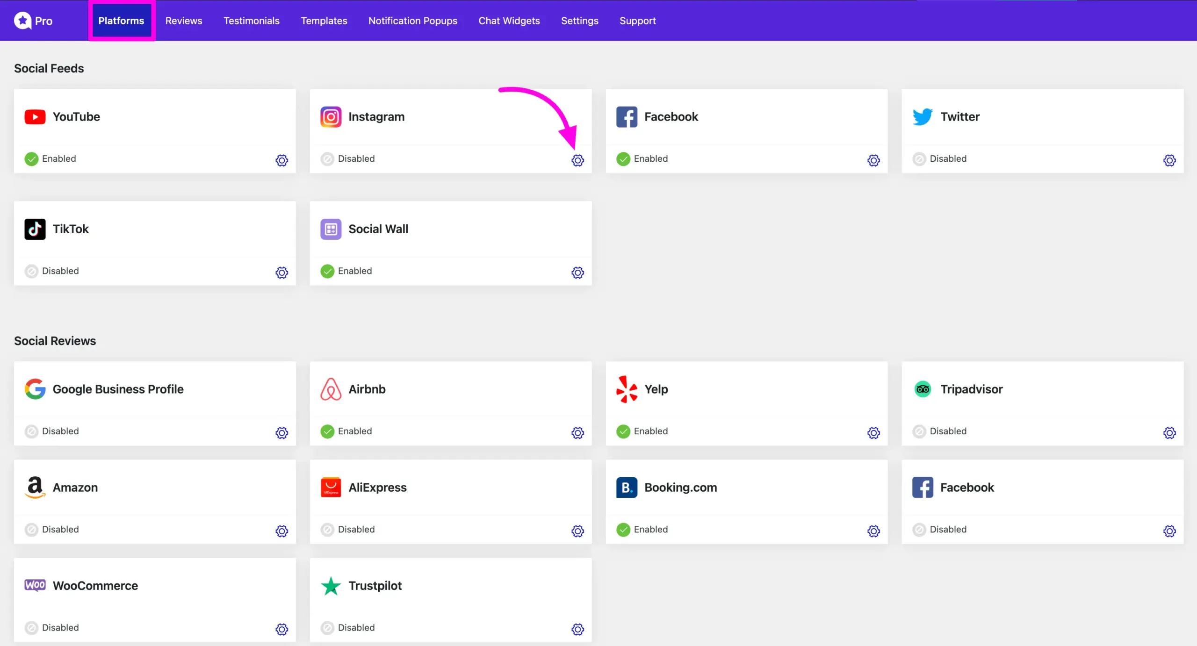1197x646 pixels.
Task: Click the Google Business Profile title
Action: [x=118, y=389]
